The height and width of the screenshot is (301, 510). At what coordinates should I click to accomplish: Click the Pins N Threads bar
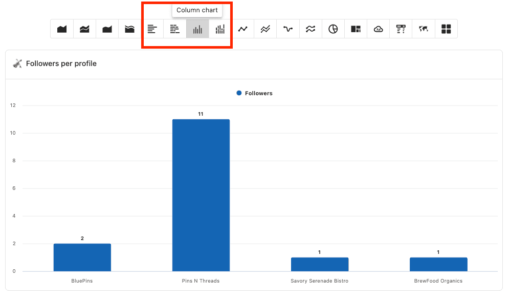click(x=201, y=195)
